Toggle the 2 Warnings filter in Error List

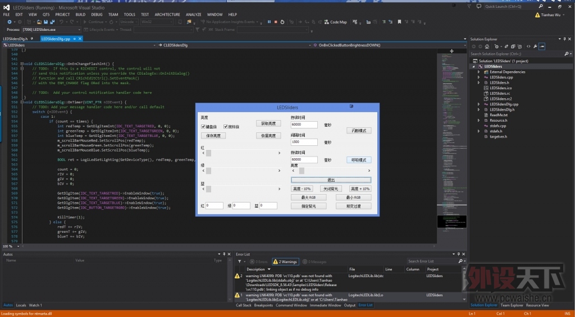[285, 261]
